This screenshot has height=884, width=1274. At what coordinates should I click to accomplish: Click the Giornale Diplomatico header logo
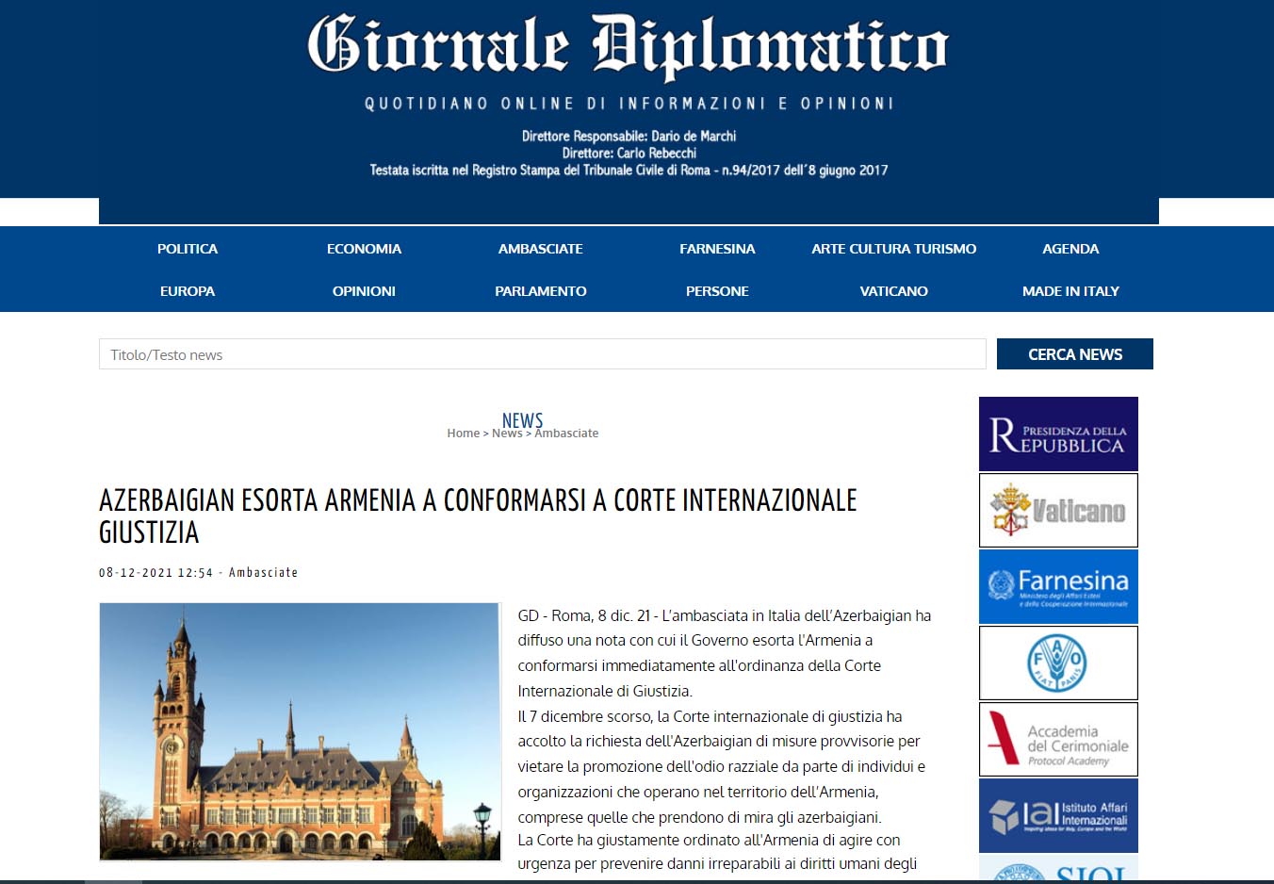tap(628, 45)
